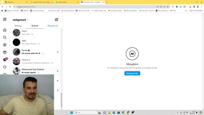The height and width of the screenshot is (115, 204).
Task: Show more bookmarks with the chevron
Action: coord(186,11)
